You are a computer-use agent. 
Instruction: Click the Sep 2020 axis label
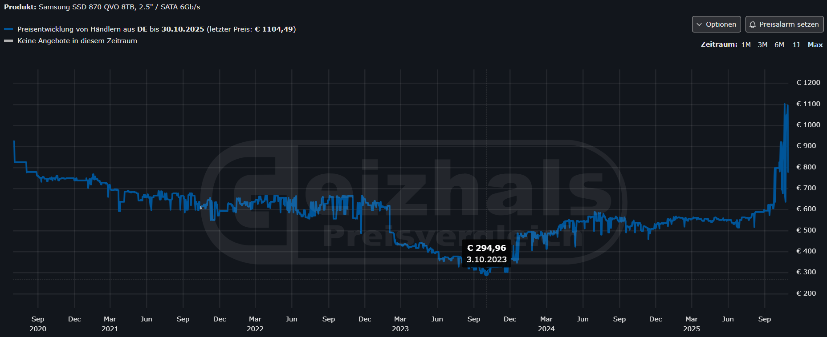pyautogui.click(x=38, y=324)
